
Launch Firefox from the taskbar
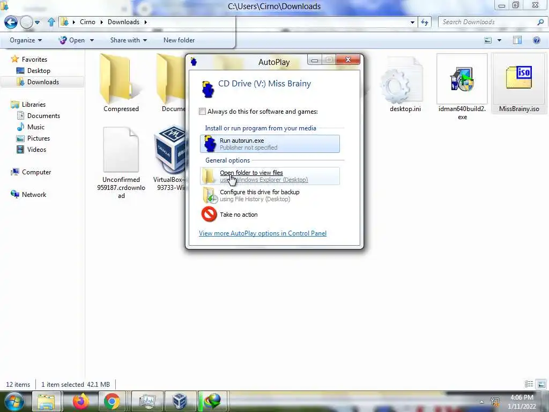[x=80, y=401]
